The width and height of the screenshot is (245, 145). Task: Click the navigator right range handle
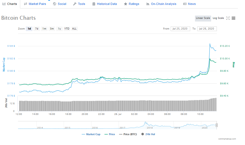(217, 125)
